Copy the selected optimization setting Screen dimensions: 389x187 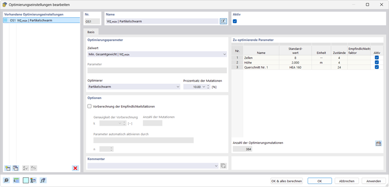coord(15,168)
